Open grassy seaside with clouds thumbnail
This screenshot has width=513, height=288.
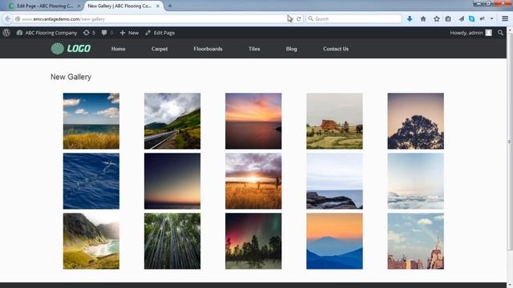coord(91,121)
